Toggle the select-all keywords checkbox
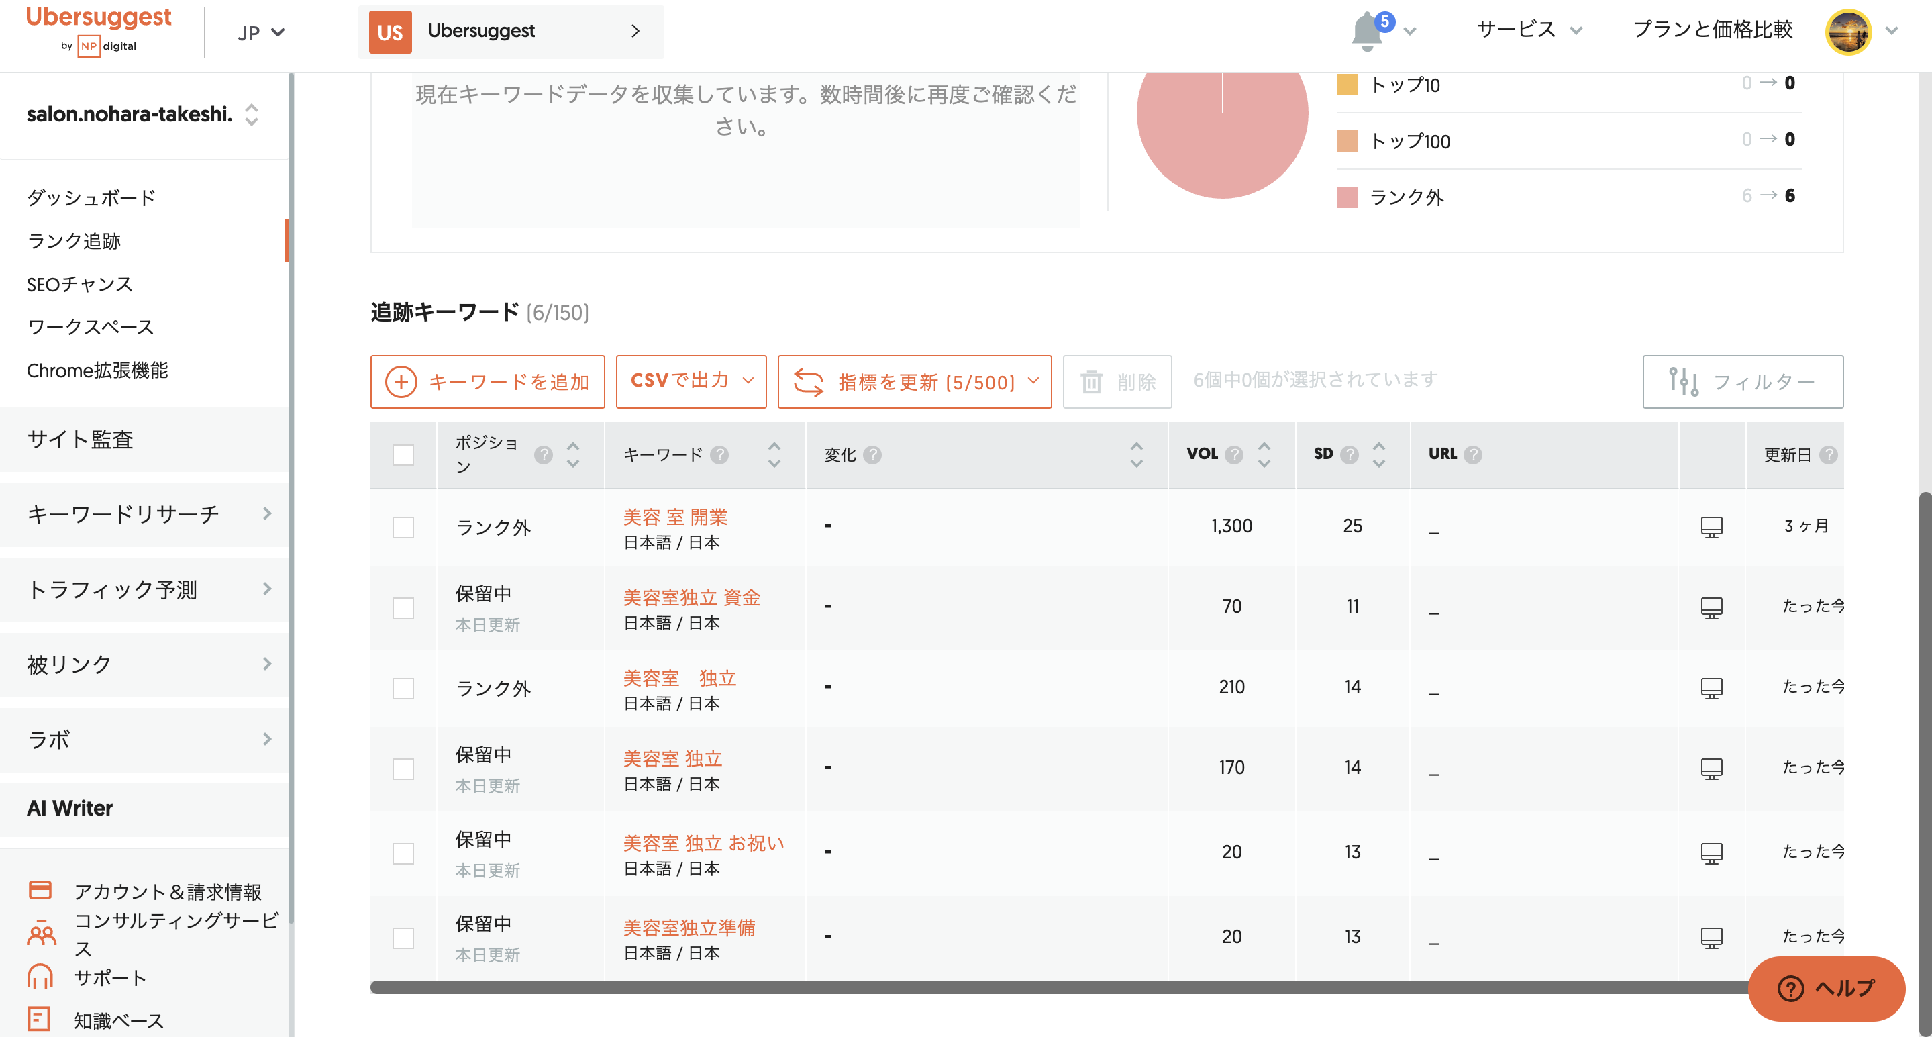Screen dimensions: 1932x1037 [403, 454]
